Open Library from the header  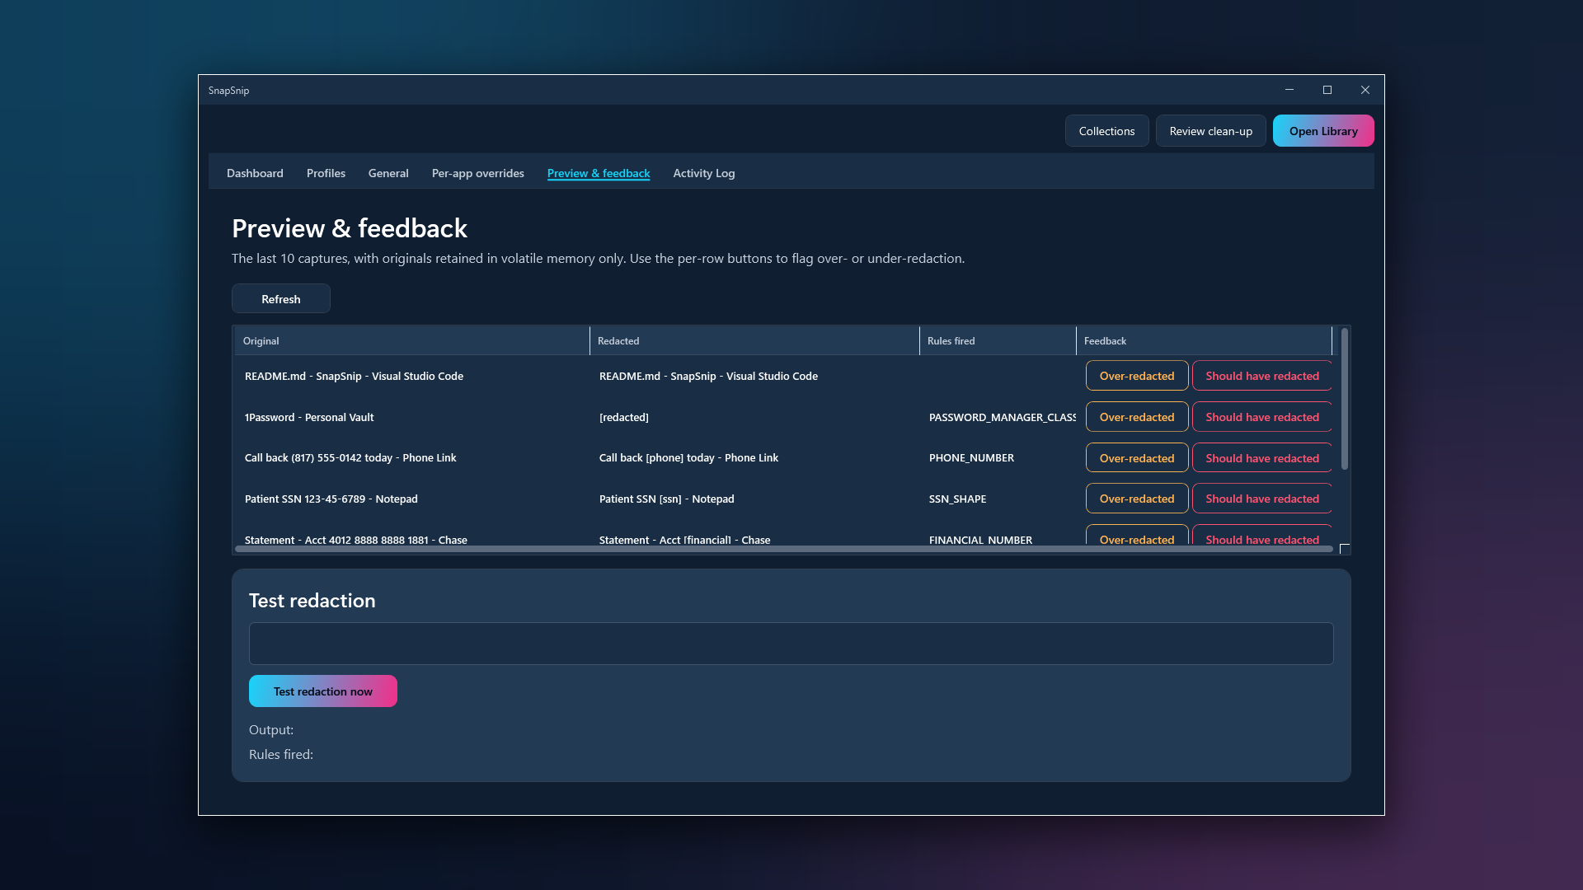pyautogui.click(x=1323, y=131)
